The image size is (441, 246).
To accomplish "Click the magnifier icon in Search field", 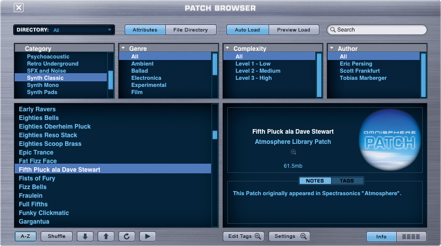I will 333,30.
